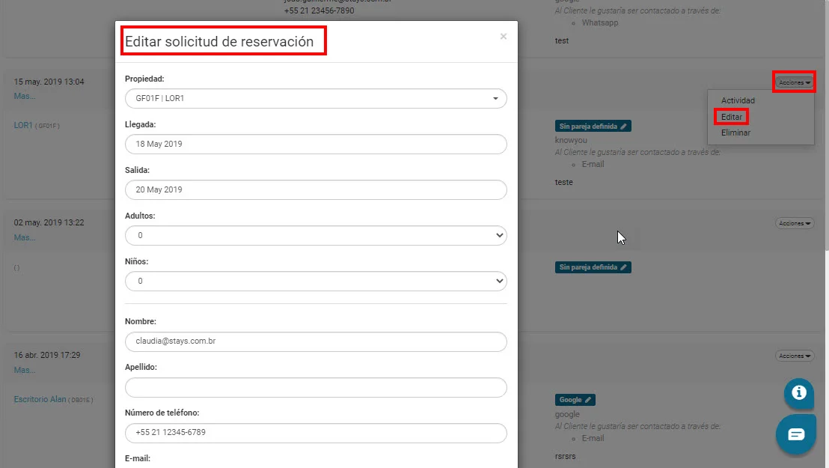Screen dimensions: 829x468
Task: Select Actividad from the Acciones menu
Action: click(x=738, y=100)
